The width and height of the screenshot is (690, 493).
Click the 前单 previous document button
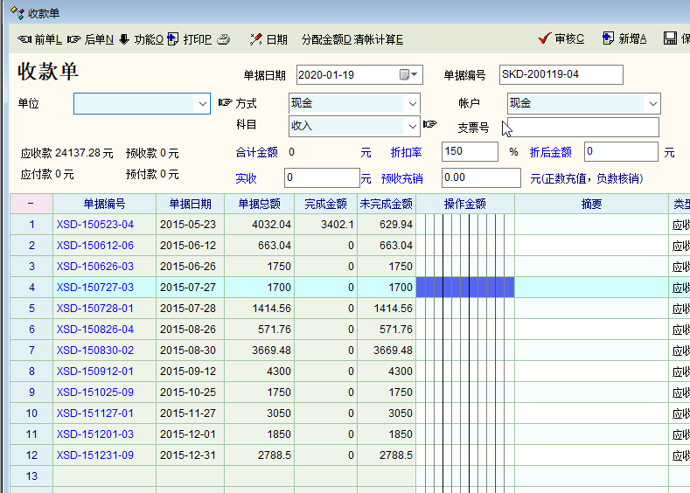[x=40, y=39]
